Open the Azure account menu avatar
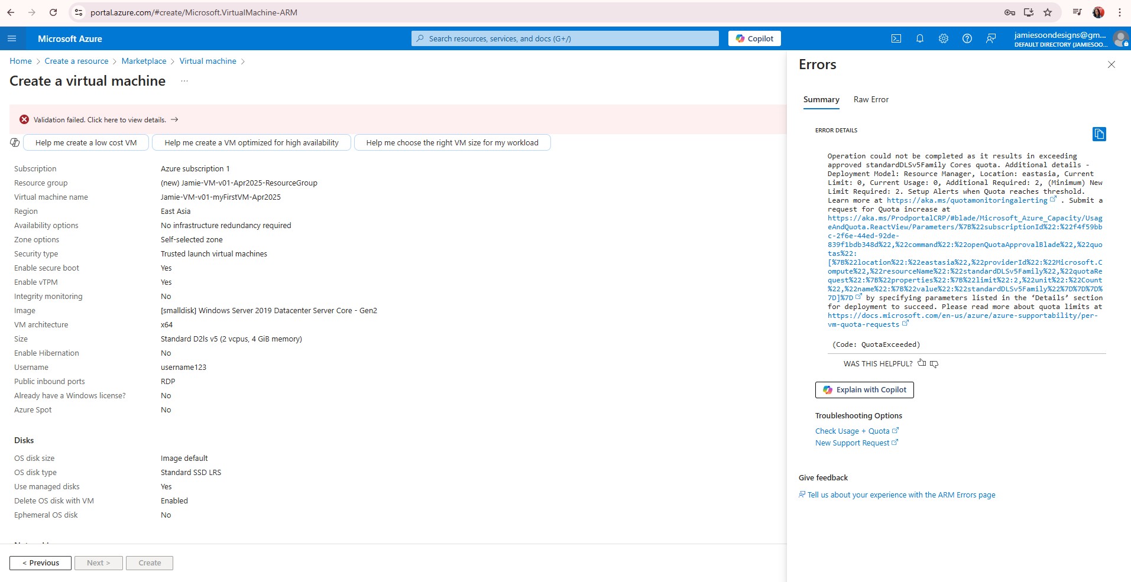The width and height of the screenshot is (1131, 582). coord(1120,39)
